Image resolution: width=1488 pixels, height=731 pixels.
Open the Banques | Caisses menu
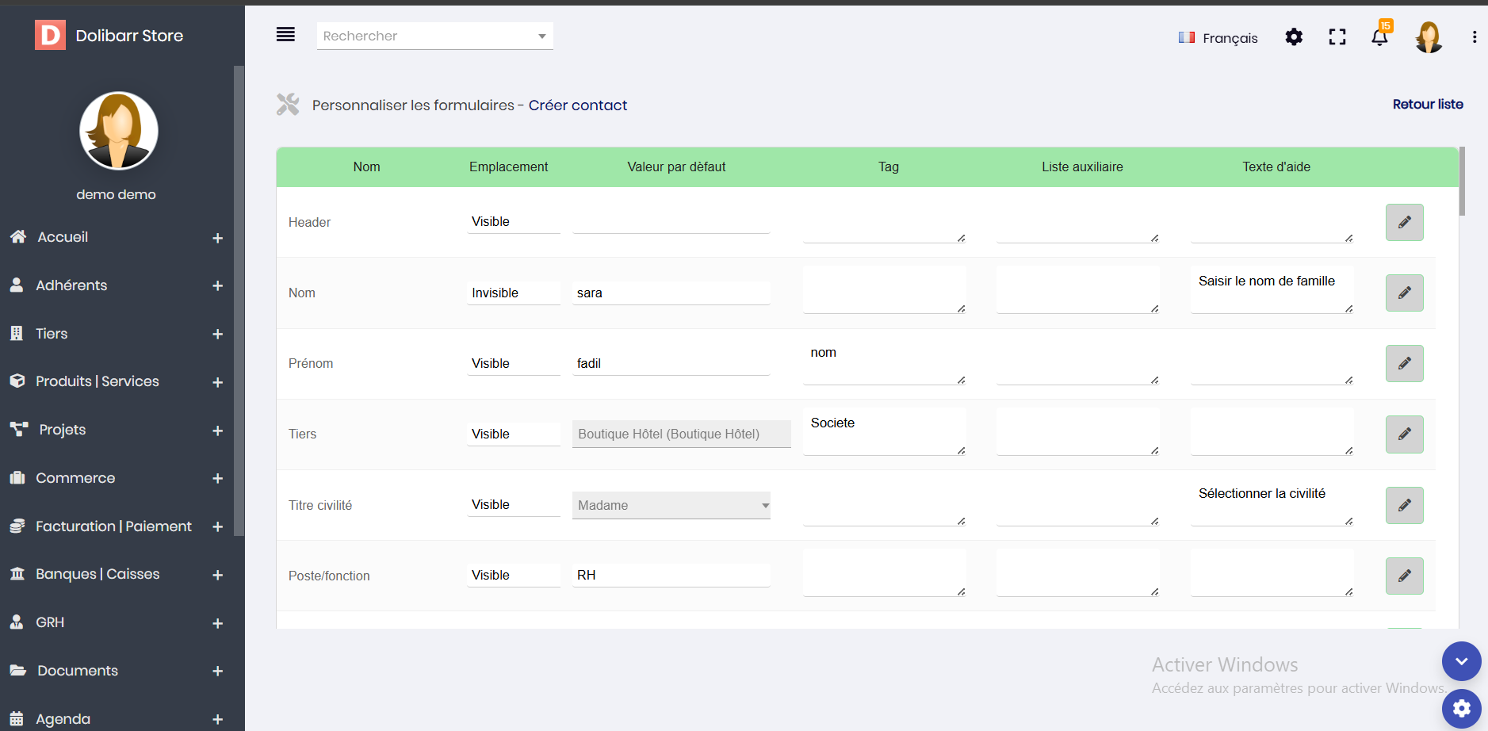pos(98,574)
